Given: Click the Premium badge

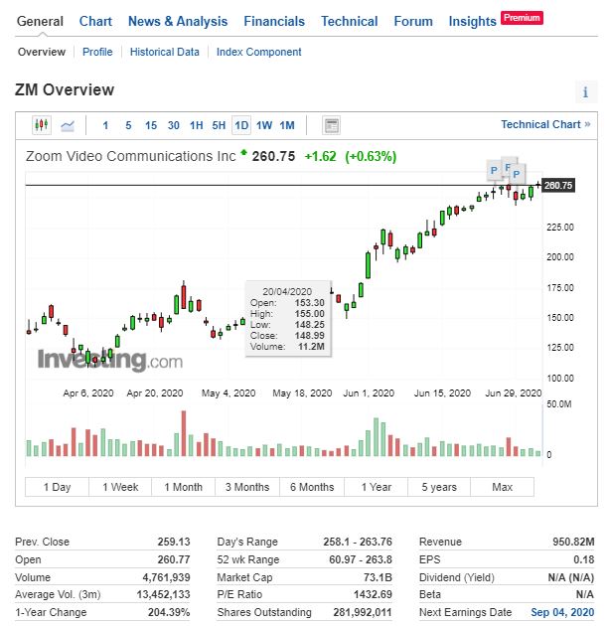Looking at the screenshot, I should (x=522, y=18).
